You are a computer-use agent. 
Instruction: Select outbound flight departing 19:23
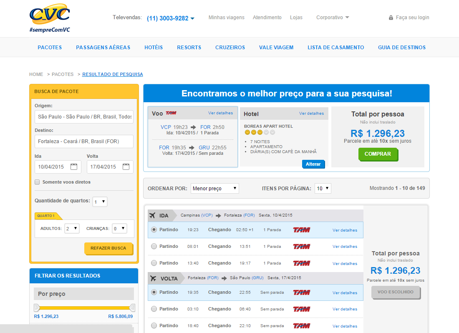pos(154,230)
